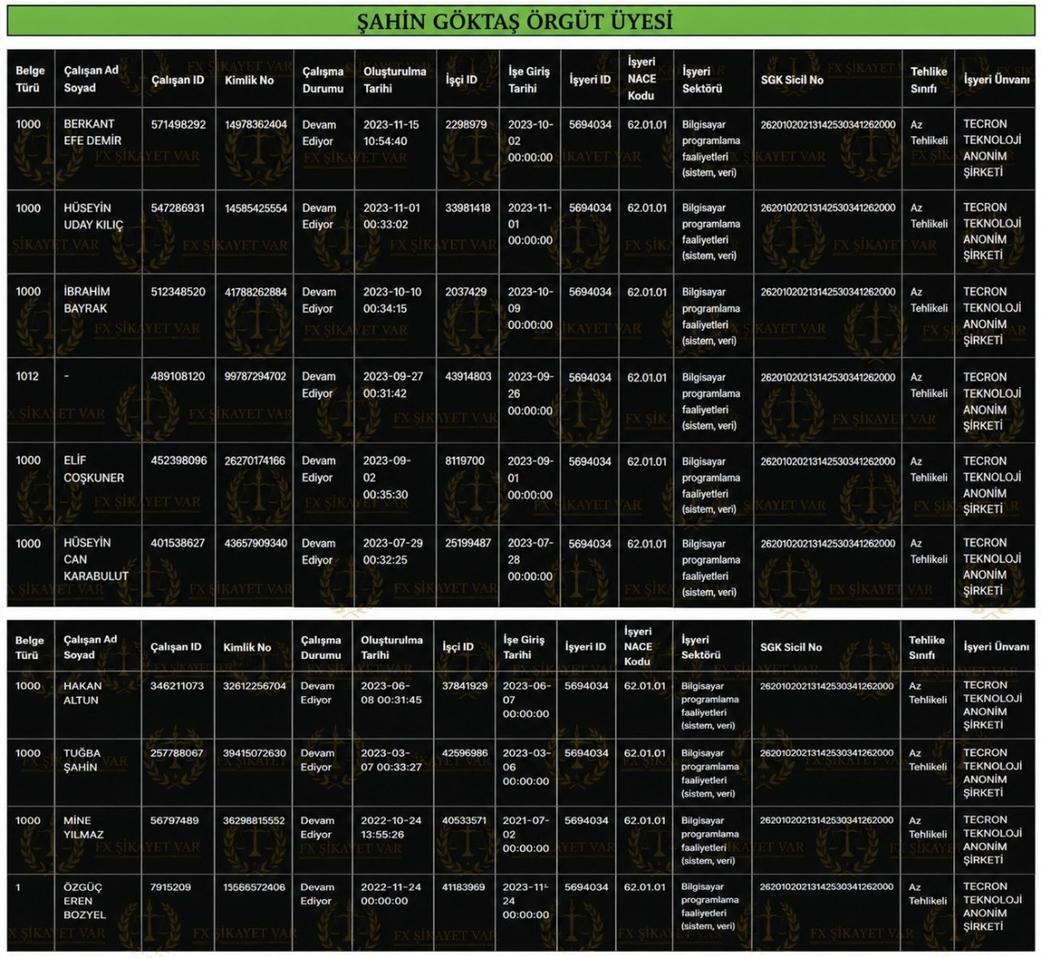
Task: Select Kimlik No 14978362404
Action: 256,125
